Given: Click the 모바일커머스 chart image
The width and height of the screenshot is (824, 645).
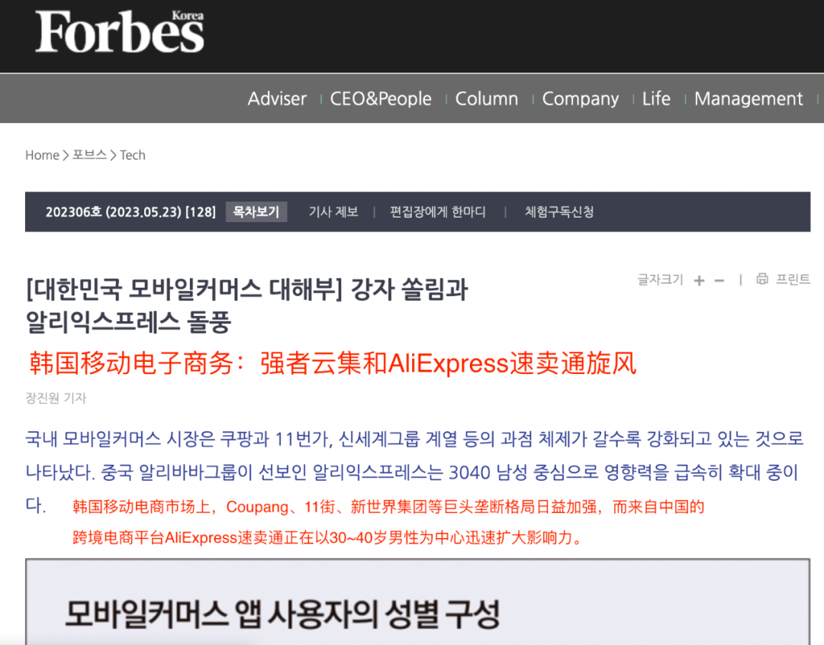Looking at the screenshot, I should [417, 603].
